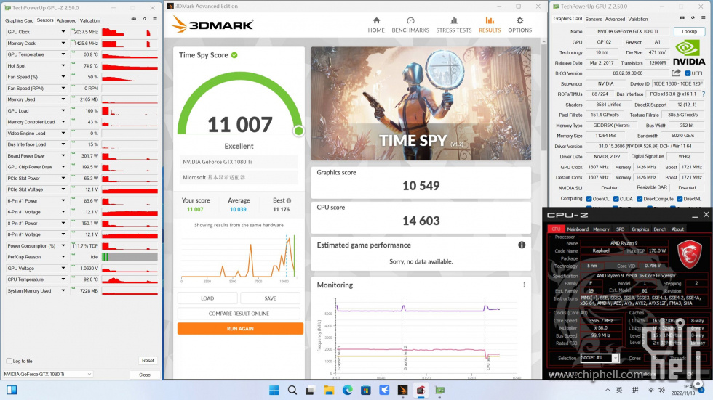Toggle OpenCL computing checkbox
This screenshot has width=713, height=400.
(x=589, y=199)
